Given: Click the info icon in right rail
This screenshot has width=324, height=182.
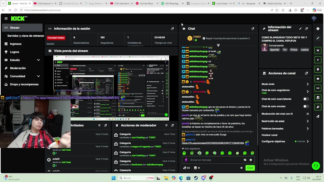Looking at the screenshot, I should (x=318, y=29).
